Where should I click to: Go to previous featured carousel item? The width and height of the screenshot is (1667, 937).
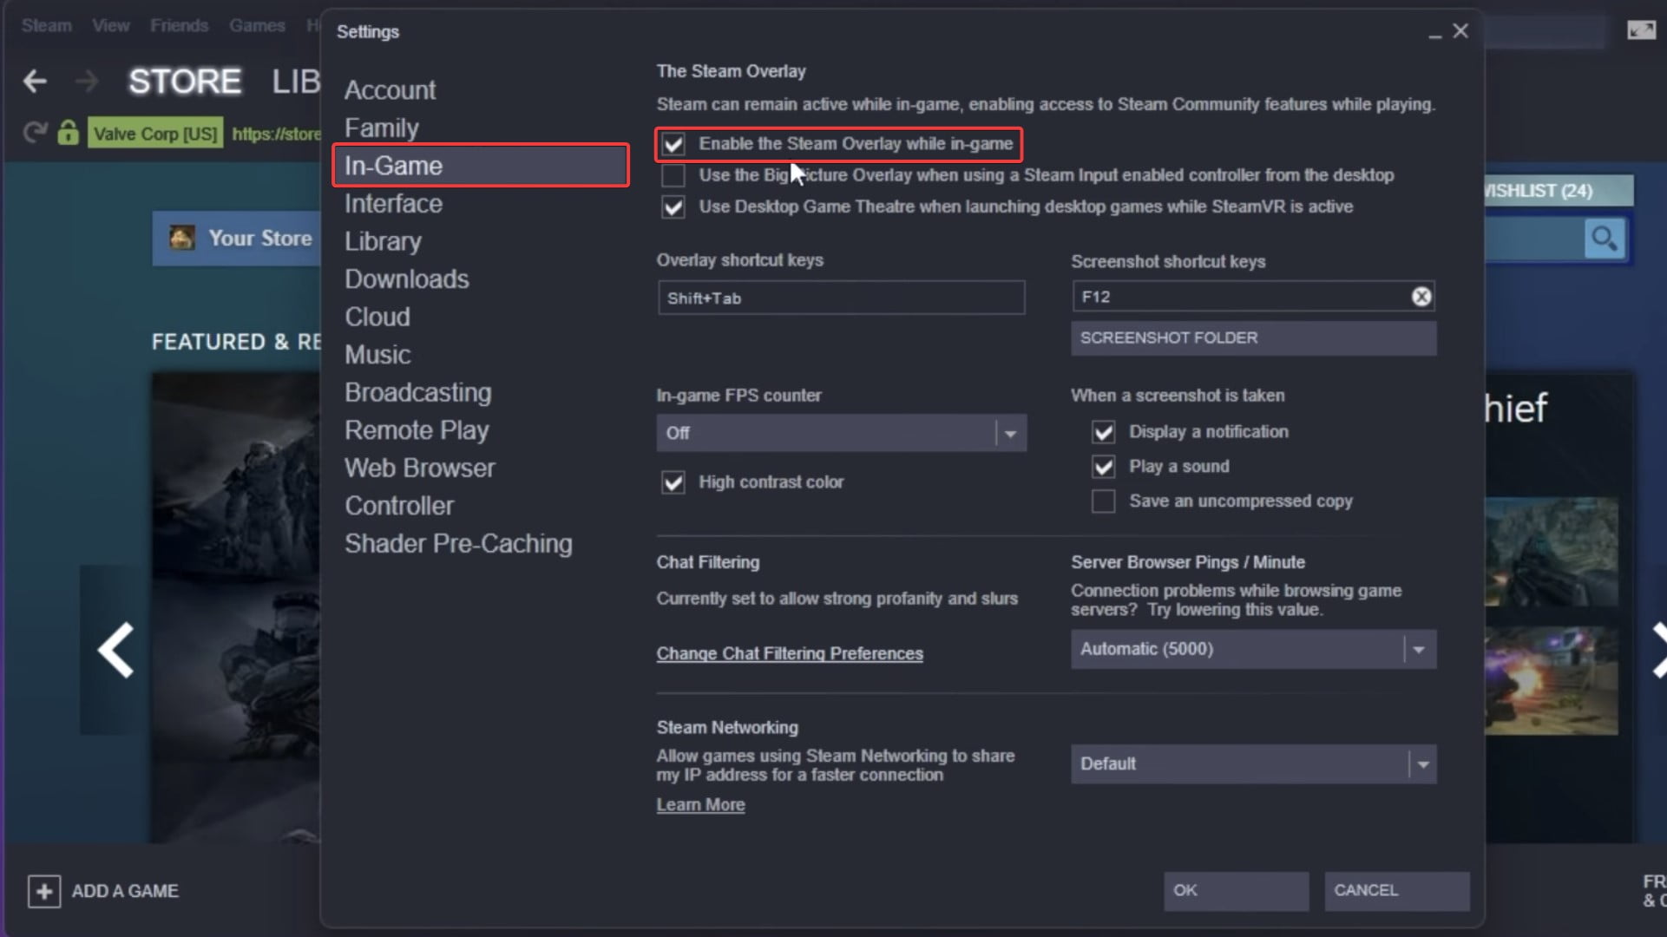tap(115, 650)
